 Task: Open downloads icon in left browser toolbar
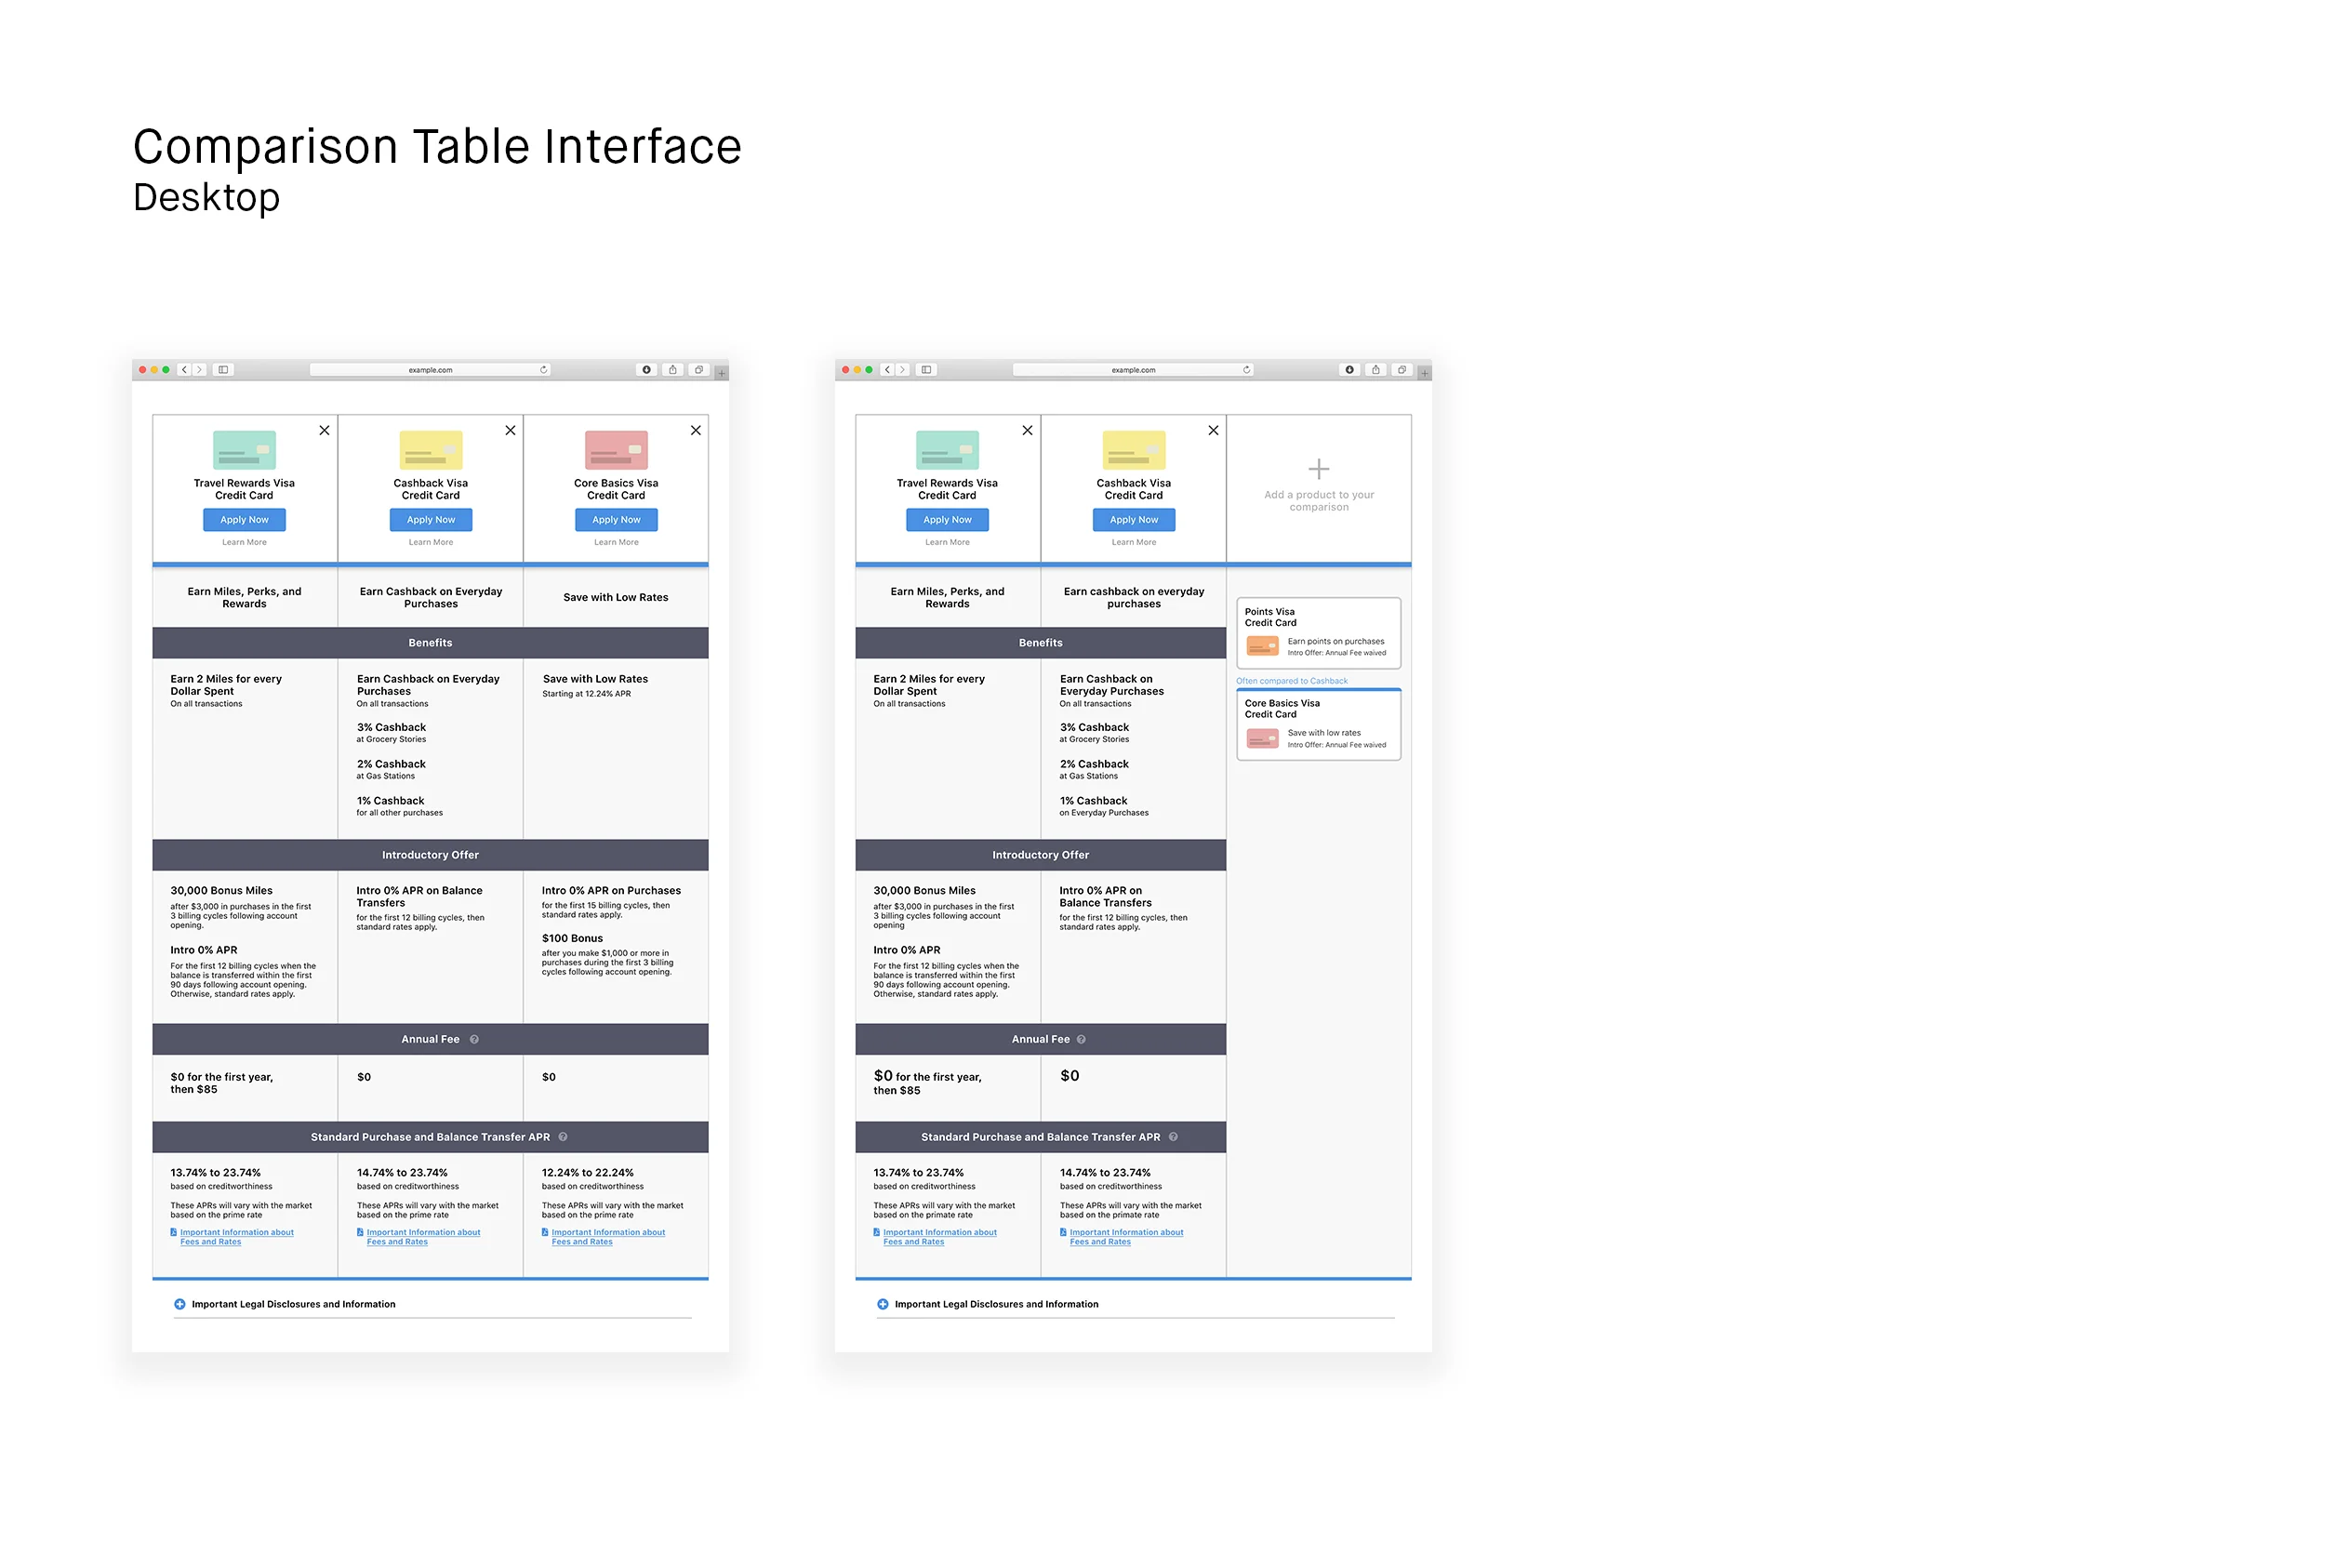point(647,370)
